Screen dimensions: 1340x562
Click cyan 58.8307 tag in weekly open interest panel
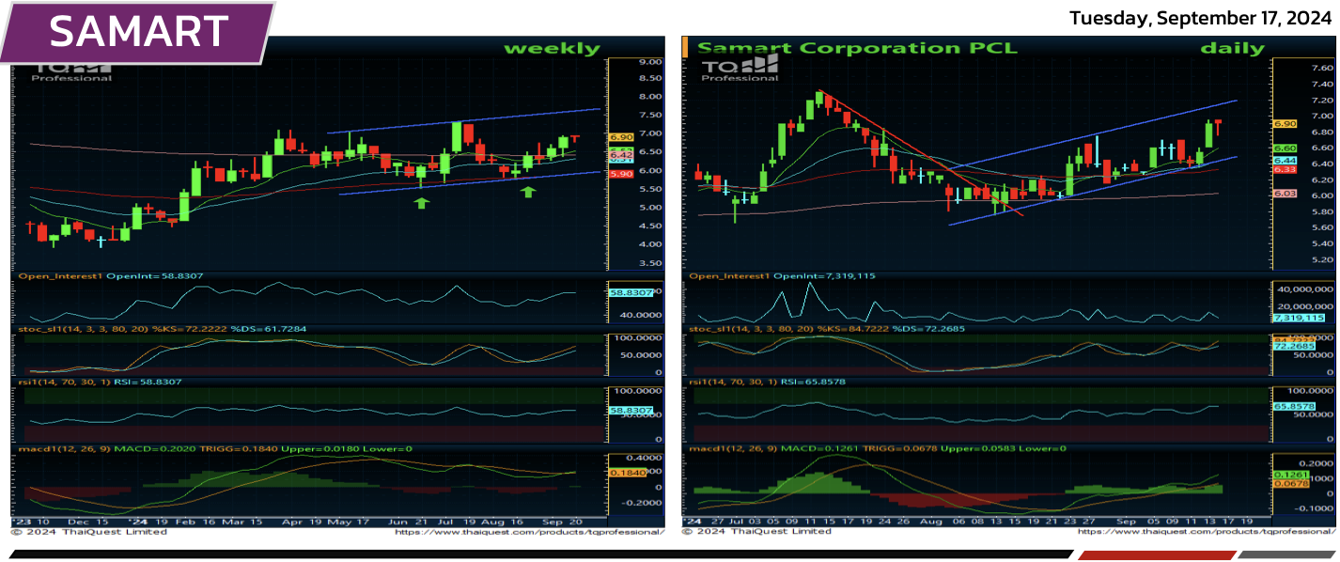coord(631,293)
